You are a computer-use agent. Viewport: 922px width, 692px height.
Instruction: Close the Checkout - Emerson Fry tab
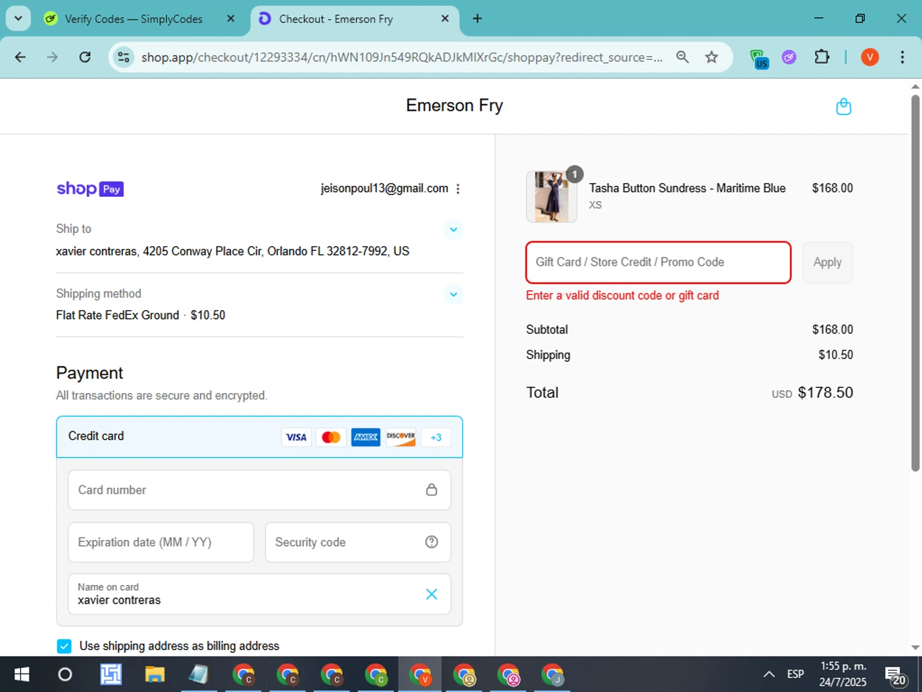(445, 19)
